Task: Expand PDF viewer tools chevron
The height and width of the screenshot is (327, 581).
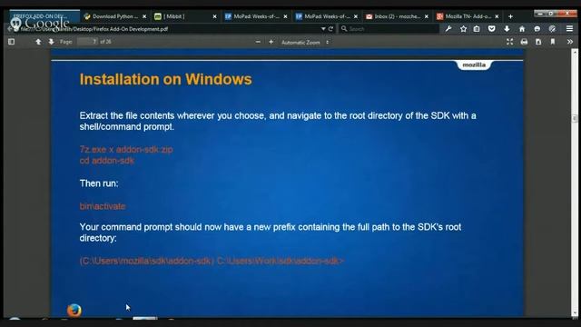Action: (569, 42)
